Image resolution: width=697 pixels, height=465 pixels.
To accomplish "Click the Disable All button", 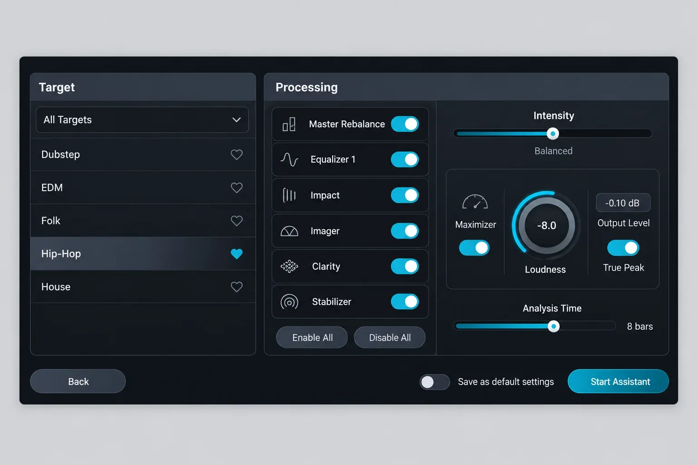I will (x=390, y=337).
